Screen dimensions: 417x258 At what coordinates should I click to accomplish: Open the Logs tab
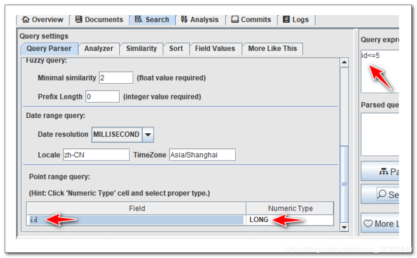pos(296,20)
